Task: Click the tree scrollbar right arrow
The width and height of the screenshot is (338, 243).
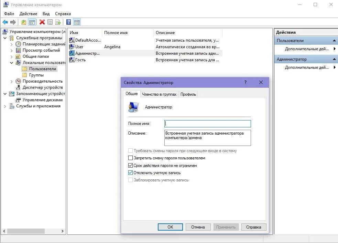Action: click(x=63, y=231)
